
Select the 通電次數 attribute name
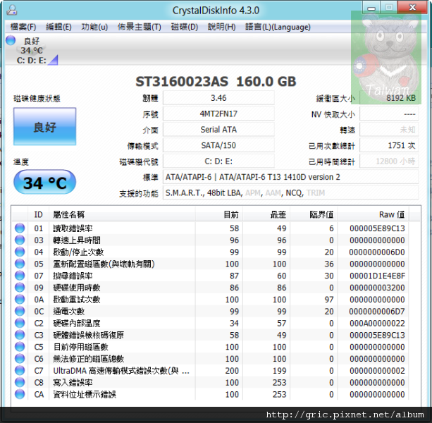[x=68, y=312]
